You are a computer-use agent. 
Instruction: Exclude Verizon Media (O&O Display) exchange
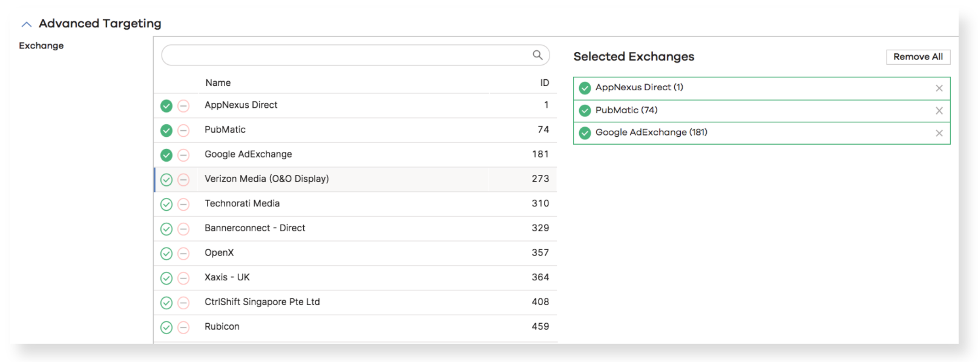click(x=183, y=180)
